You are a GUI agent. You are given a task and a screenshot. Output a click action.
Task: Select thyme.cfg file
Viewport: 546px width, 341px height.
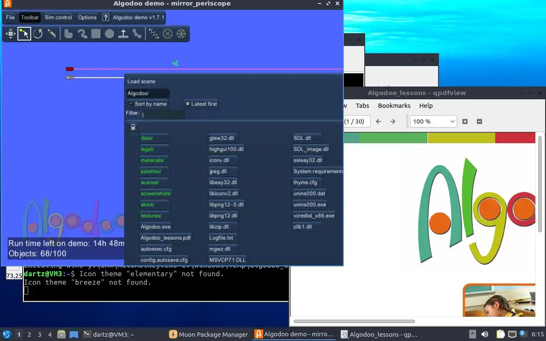(x=307, y=182)
